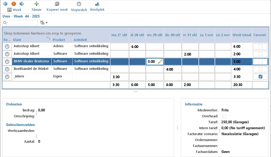Viewport: 271px width, 157px height.
Task: Click the Week totaal column header
Action: click(x=242, y=35)
